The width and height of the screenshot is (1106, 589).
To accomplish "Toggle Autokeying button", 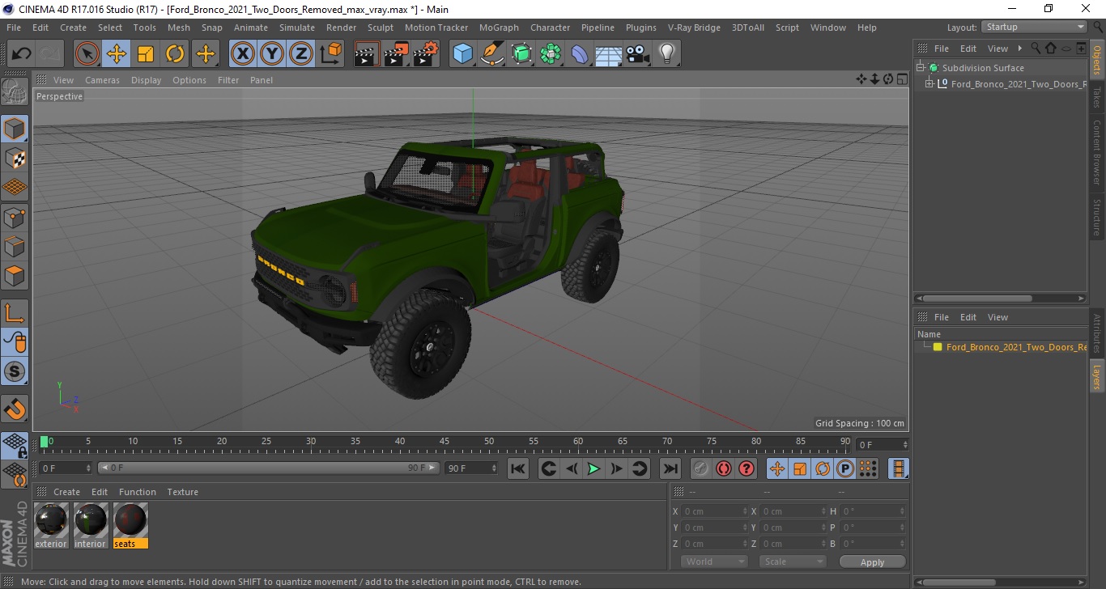I will point(723,468).
